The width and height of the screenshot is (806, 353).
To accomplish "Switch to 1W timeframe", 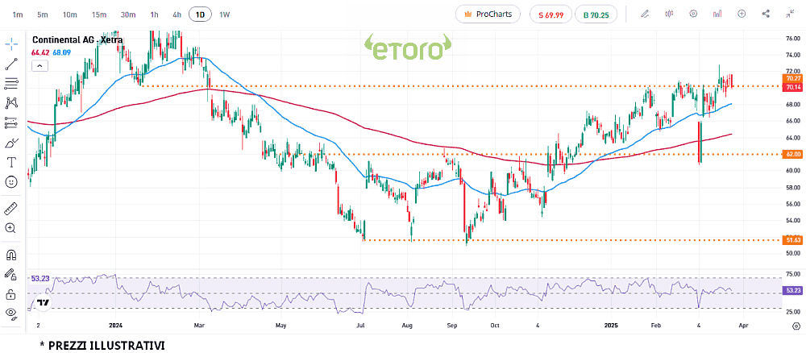I will click(225, 15).
